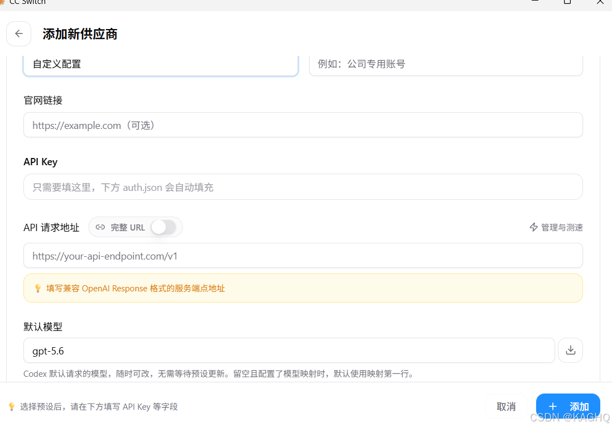Screen dimensions: 612x427
Task: Go back using the arrow button
Action: coord(19,33)
